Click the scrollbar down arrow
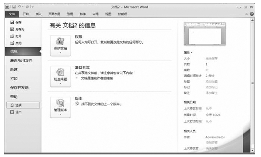261x157 pixels. tap(253, 150)
